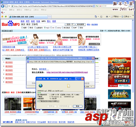Click 南京南京 song link in row 1
This screenshot has height=127, width=136.
9,62
